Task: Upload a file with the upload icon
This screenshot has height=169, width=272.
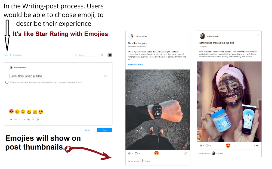Action: point(20,120)
